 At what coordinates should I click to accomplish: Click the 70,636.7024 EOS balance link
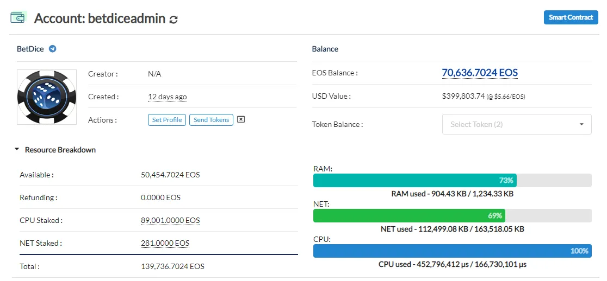click(x=480, y=73)
